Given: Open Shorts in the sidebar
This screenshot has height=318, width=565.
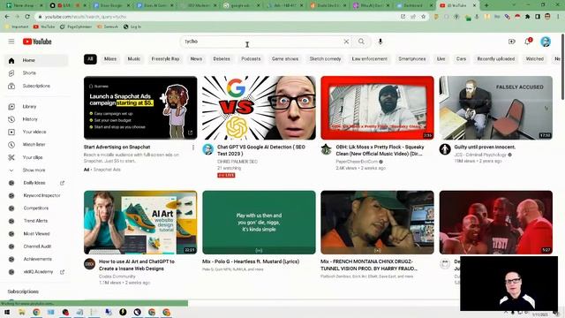Looking at the screenshot, I should click(x=36, y=72).
